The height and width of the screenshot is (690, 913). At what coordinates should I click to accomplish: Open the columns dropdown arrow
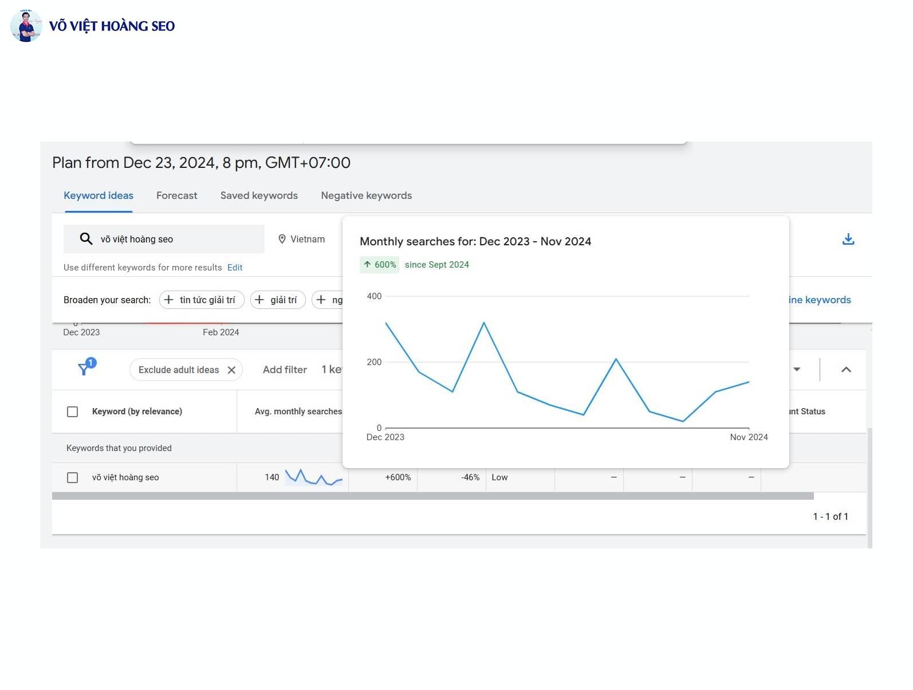coord(796,370)
